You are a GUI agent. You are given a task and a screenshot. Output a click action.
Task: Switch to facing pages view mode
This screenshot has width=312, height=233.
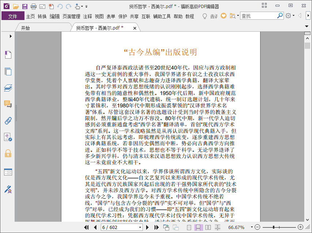pyautogui.click(x=208, y=228)
